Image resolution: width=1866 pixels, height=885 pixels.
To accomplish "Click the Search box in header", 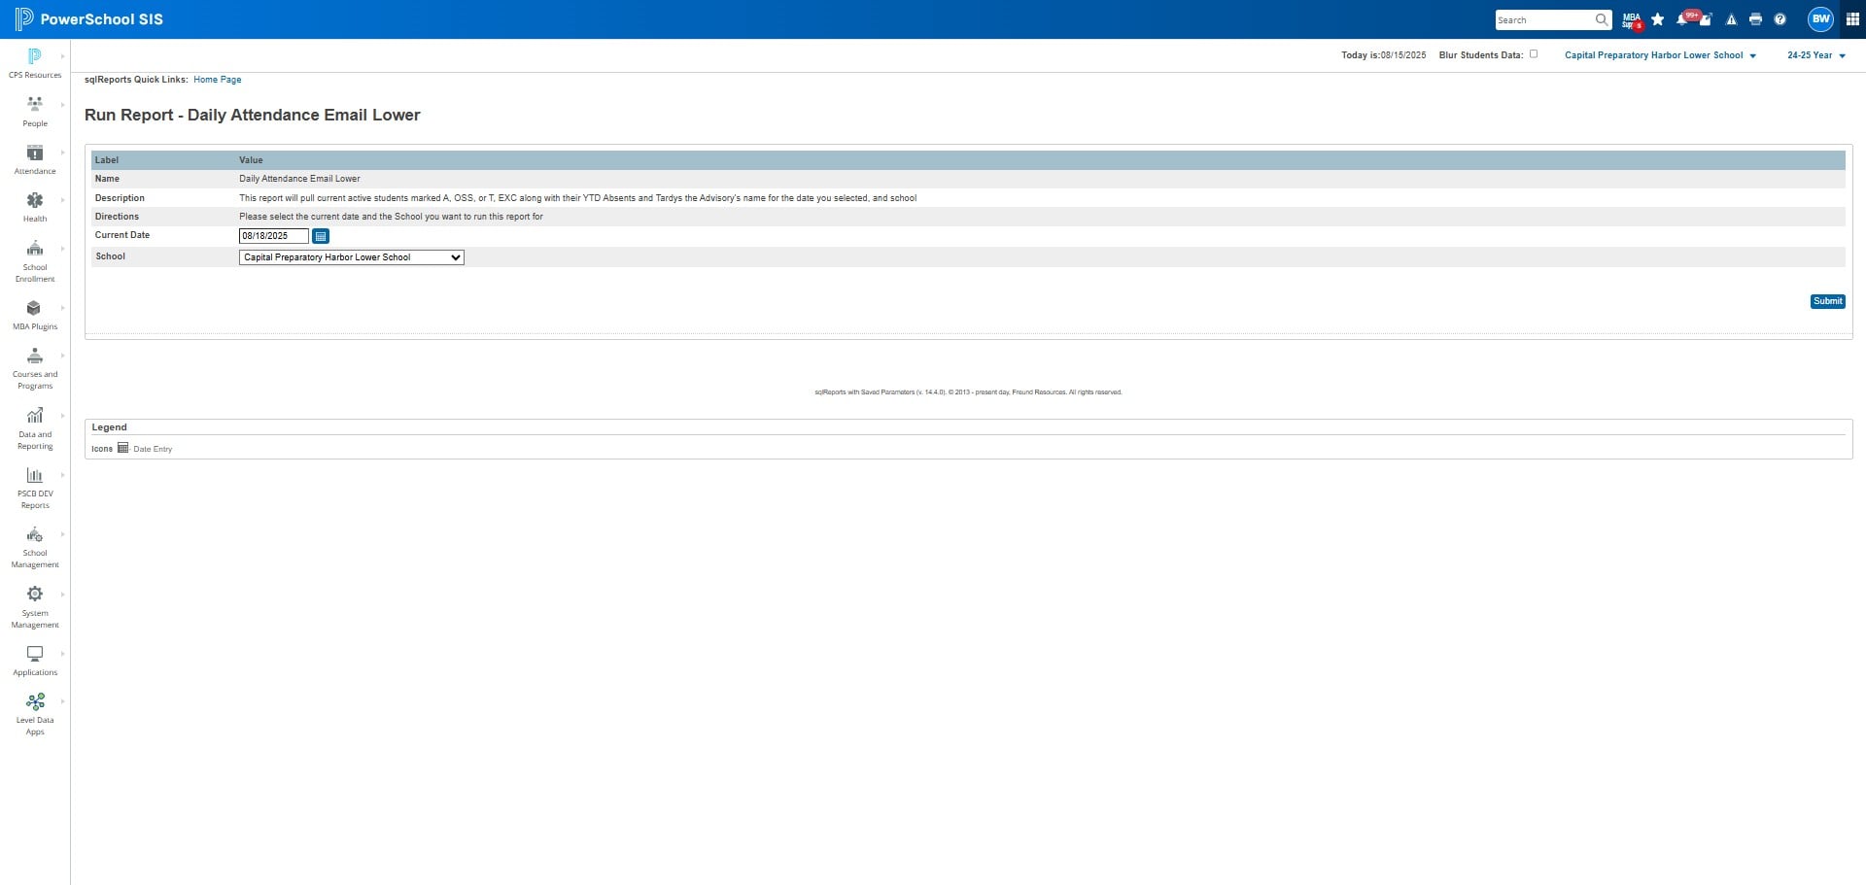I will coord(1553,19).
